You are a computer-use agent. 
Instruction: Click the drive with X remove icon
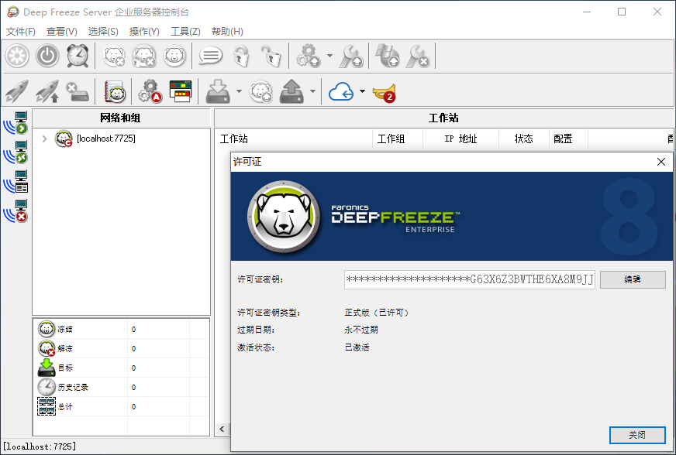point(78,91)
